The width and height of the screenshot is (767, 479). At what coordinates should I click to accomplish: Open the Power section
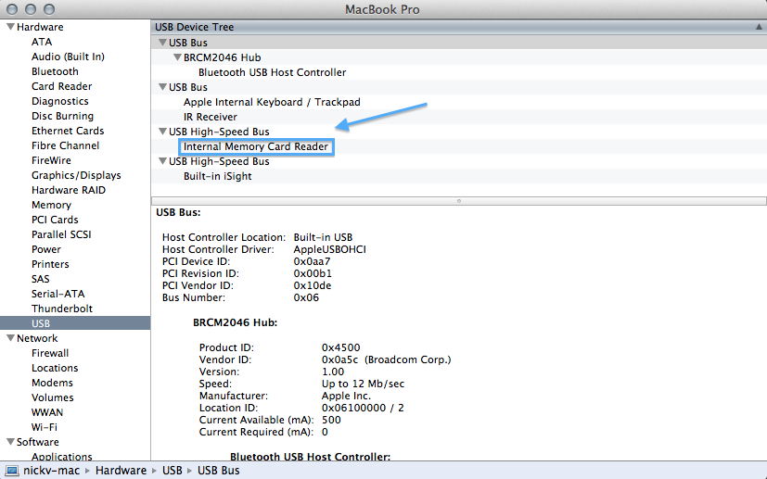[x=46, y=249]
